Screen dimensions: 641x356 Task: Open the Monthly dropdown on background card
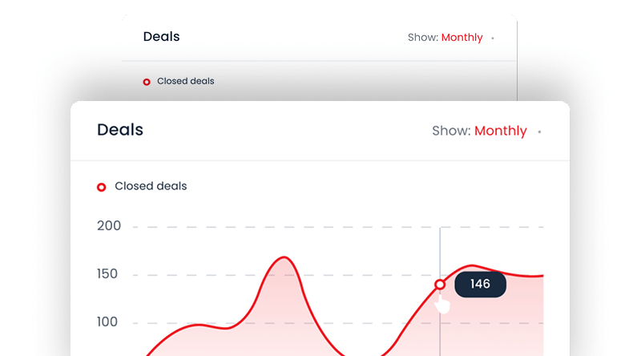click(x=462, y=38)
